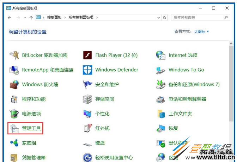This screenshot has height=162, width=237.
Task: Click the Windows Defender text link
Action: [117, 70]
